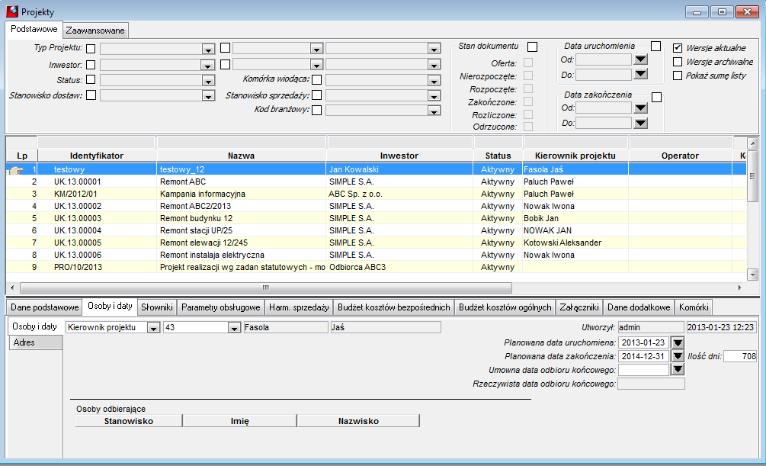Click the horizontal scrollbar right arrow
The height and width of the screenshot is (466, 766).
pyautogui.click(x=739, y=288)
